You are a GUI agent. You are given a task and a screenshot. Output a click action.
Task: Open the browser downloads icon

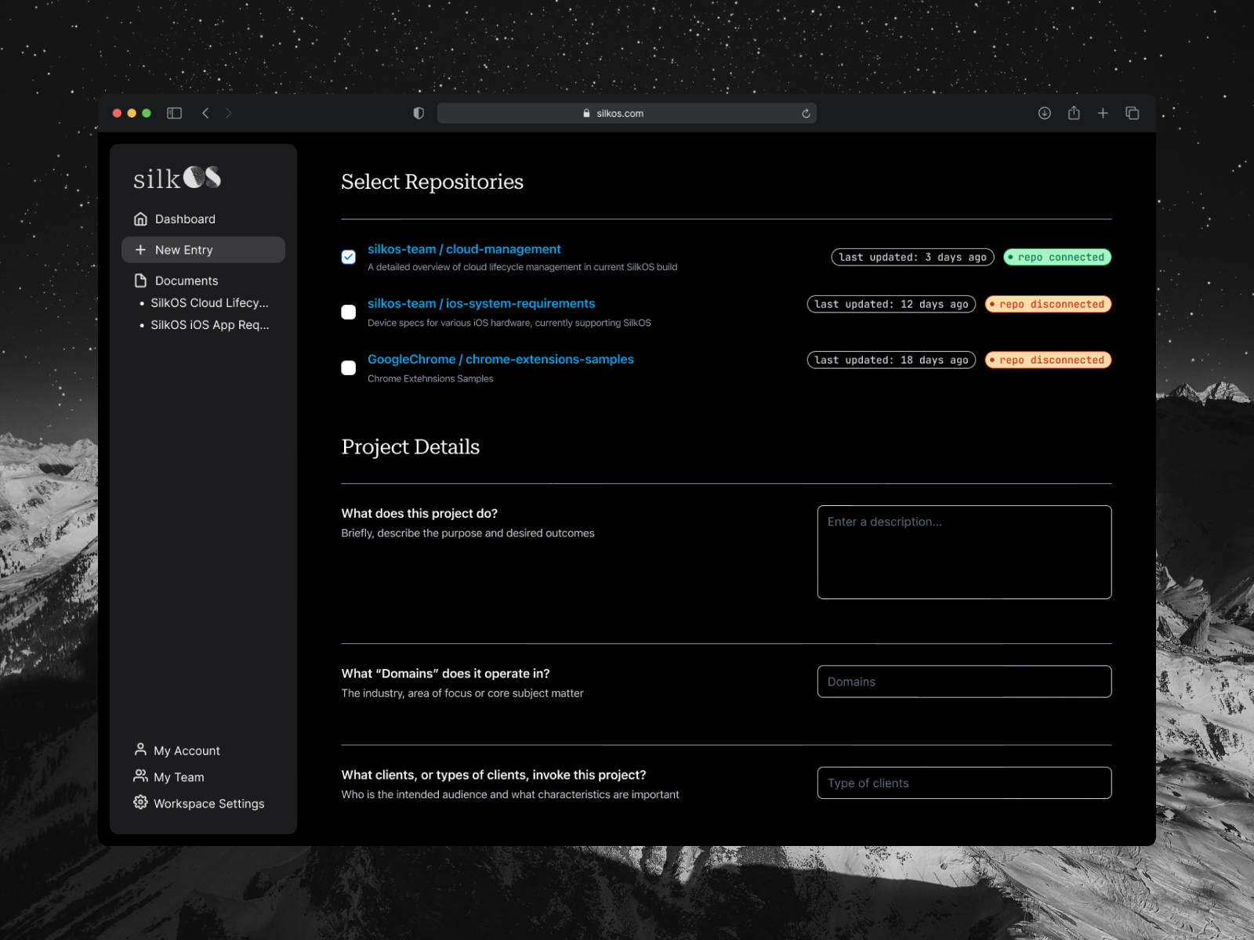1044,114
